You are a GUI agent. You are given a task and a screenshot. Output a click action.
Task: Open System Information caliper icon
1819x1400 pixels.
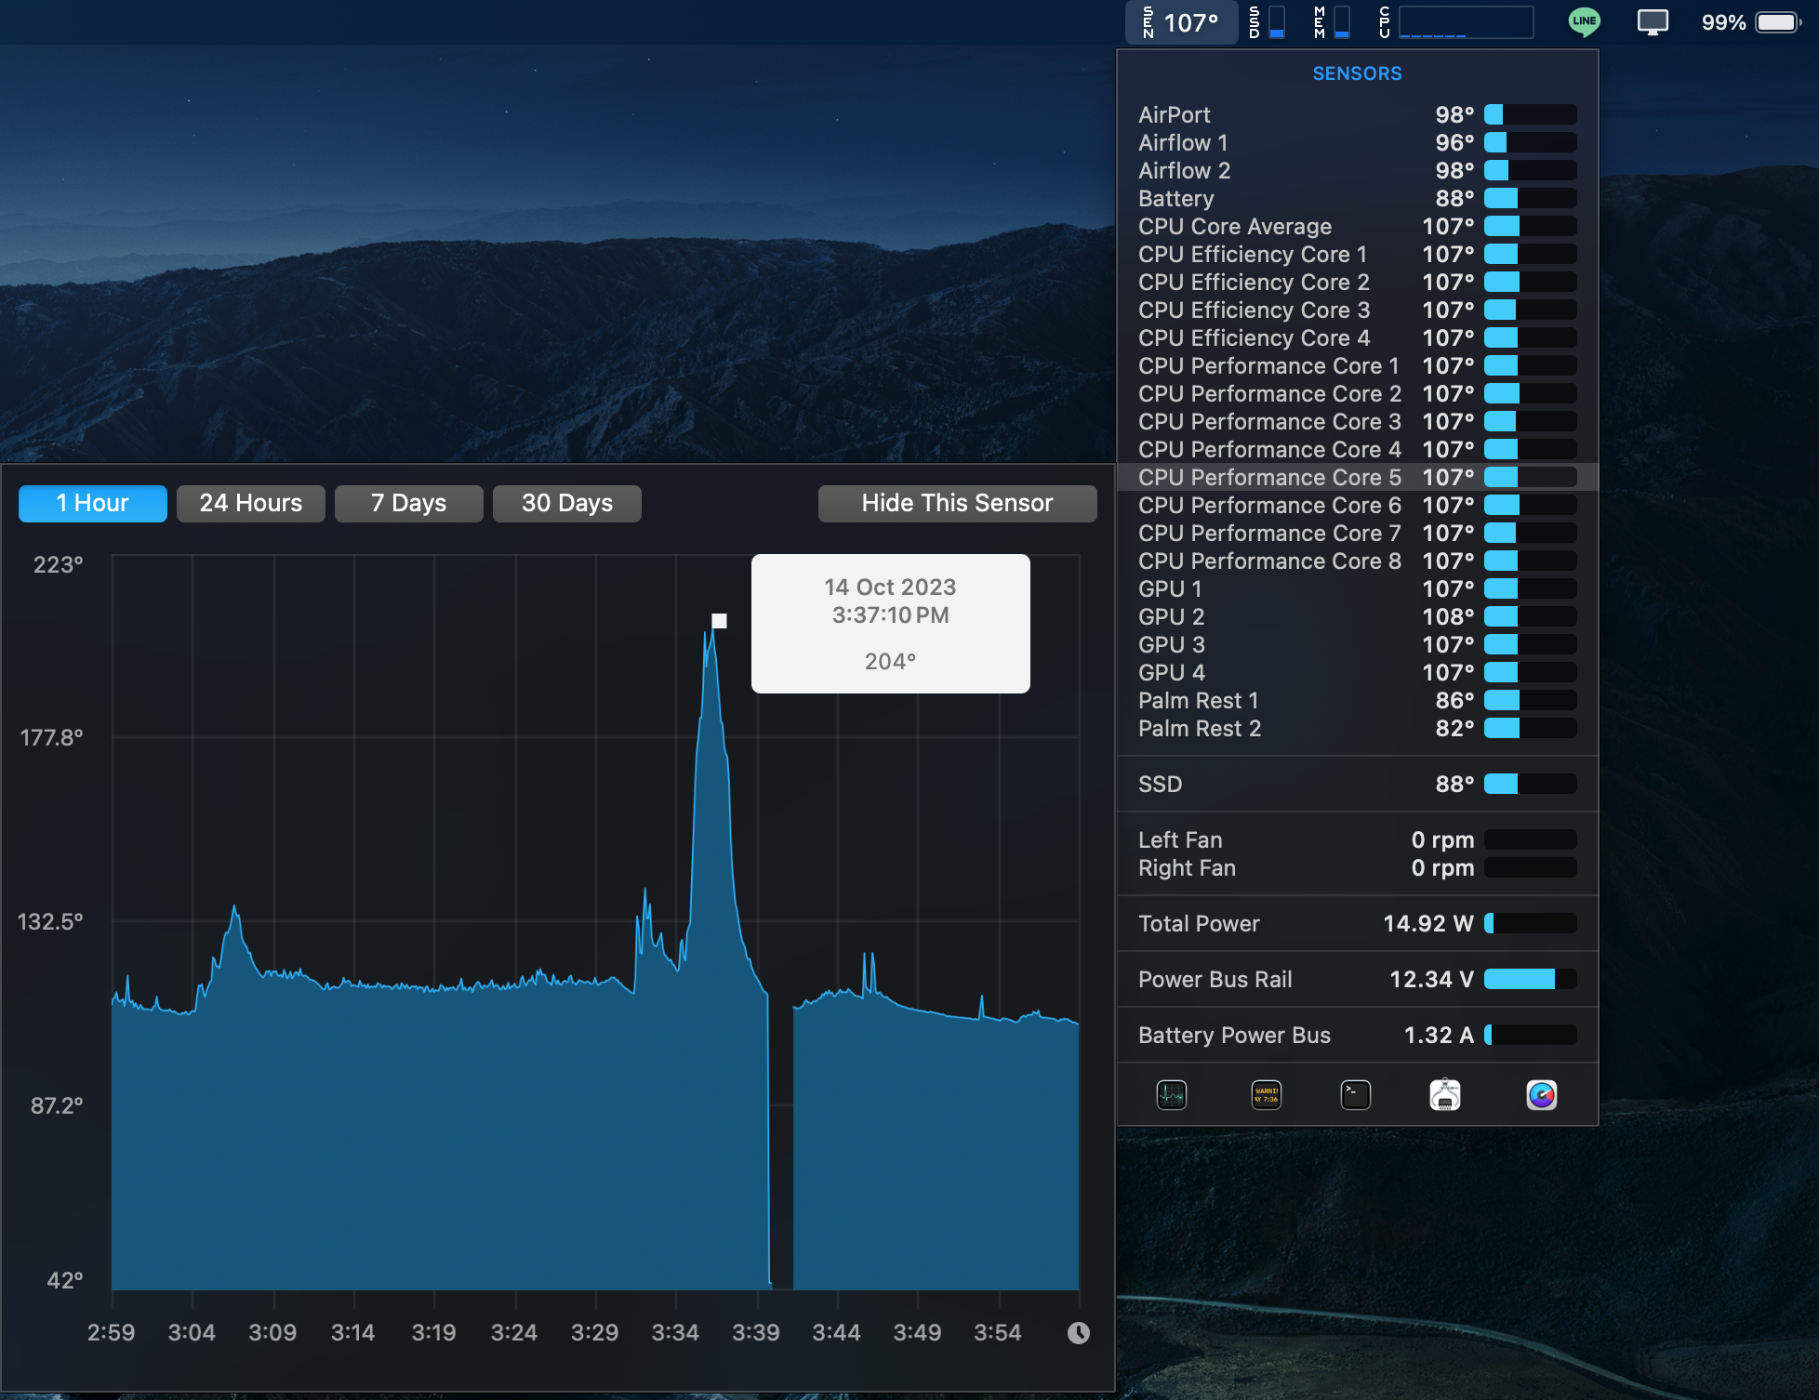(x=1444, y=1095)
